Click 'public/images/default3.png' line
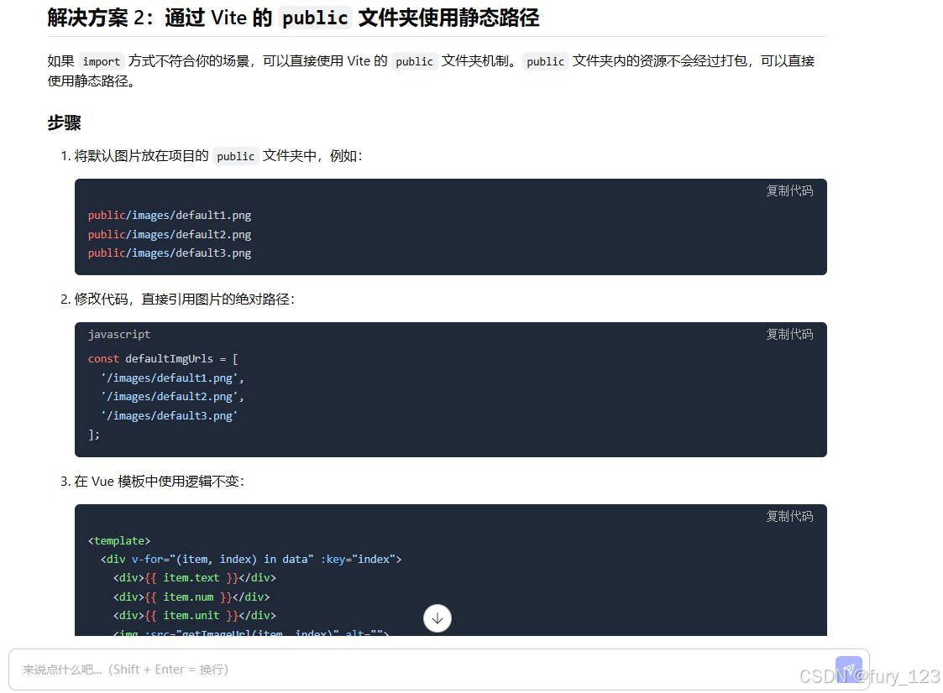The height and width of the screenshot is (693, 943). [x=170, y=253]
